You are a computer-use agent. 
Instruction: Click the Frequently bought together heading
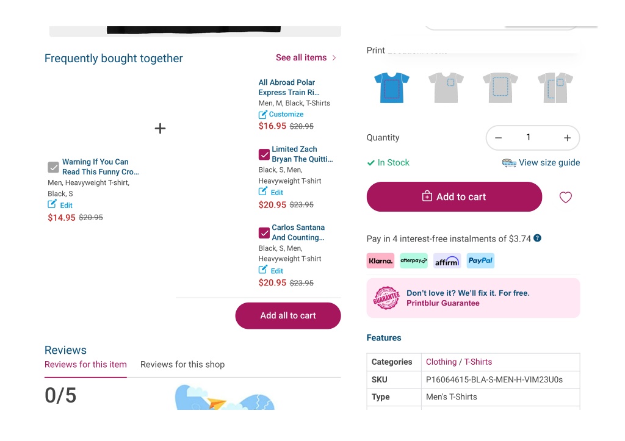click(x=114, y=59)
